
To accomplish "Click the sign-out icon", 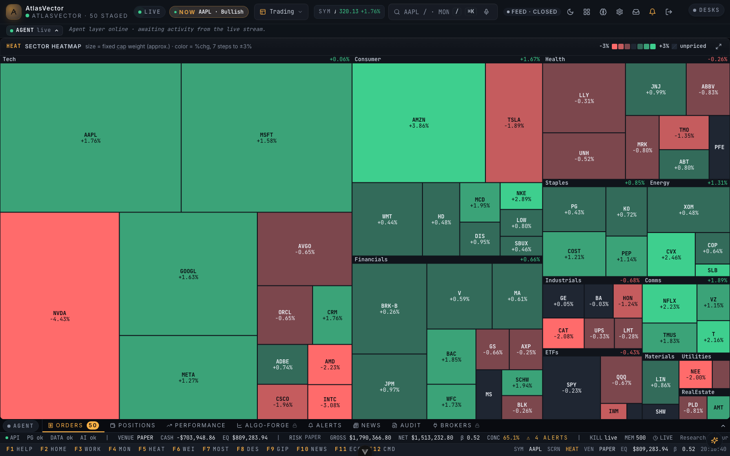I will click(669, 12).
